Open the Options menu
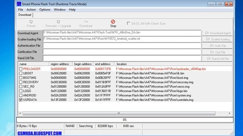The width and height of the screenshot is (243, 136). coord(45,9)
